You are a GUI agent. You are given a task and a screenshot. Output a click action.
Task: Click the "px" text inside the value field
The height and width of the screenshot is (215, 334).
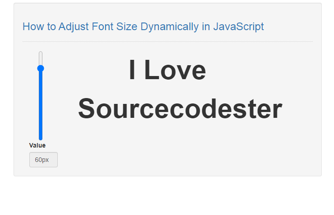(45, 160)
